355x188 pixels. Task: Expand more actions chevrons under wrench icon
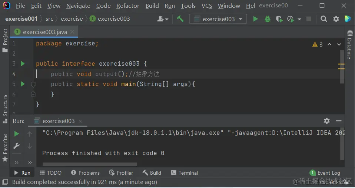pyautogui.click(x=17, y=163)
